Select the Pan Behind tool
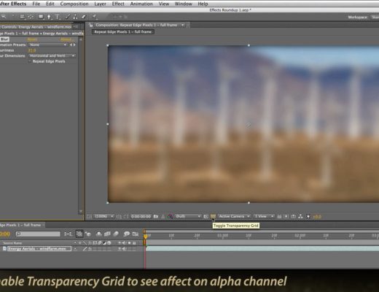This screenshot has height=292, width=379. click(31, 17)
